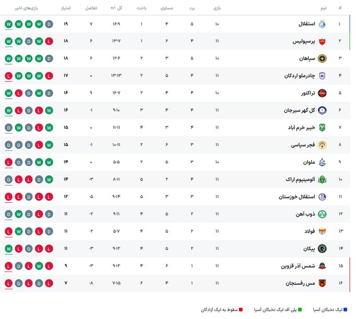Click the بازی‌های اخیر column header
The width and height of the screenshot is (356, 319).
click(25, 8)
